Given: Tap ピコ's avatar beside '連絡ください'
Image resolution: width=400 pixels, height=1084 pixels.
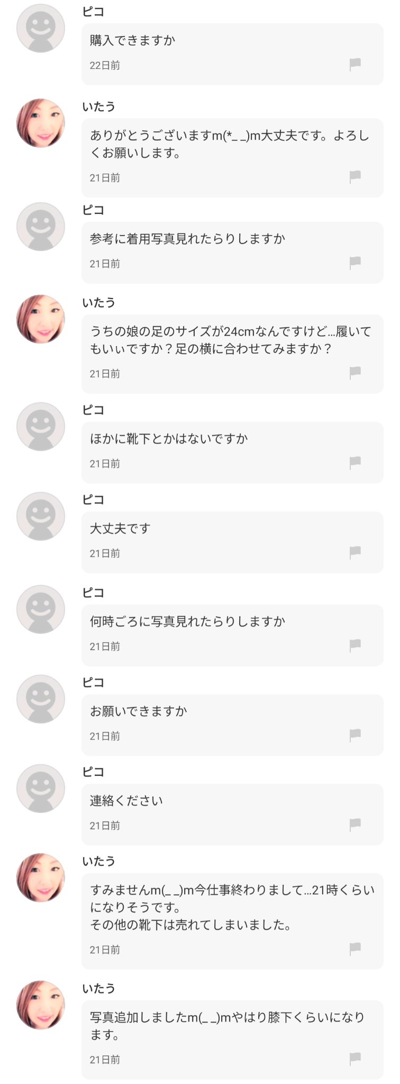Looking at the screenshot, I should tap(41, 789).
